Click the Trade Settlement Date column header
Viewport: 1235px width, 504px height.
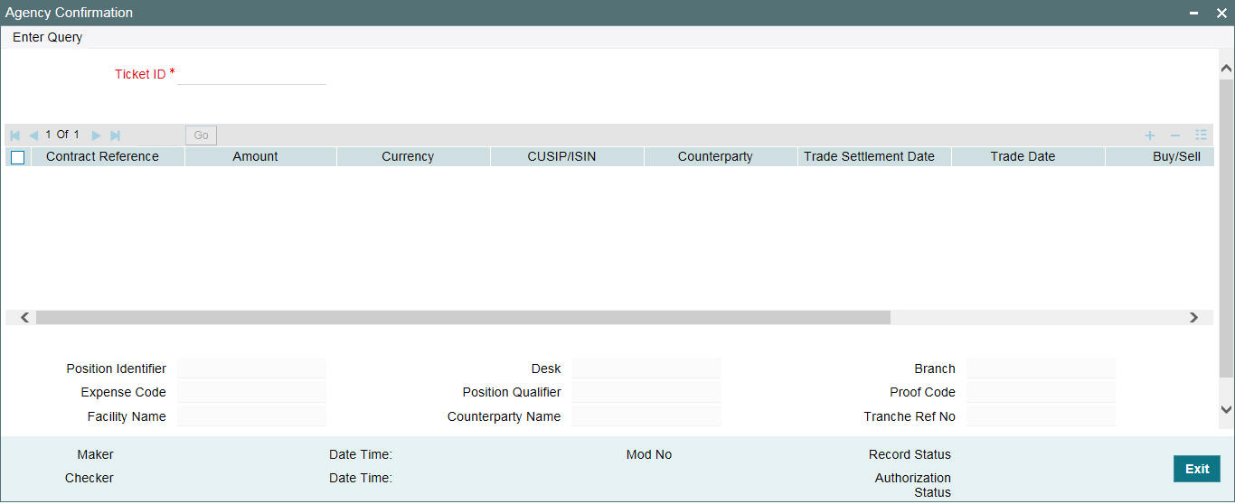click(x=874, y=156)
